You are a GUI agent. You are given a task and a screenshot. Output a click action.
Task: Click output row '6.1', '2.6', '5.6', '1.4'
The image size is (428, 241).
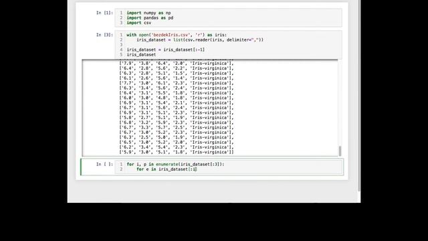177,78
